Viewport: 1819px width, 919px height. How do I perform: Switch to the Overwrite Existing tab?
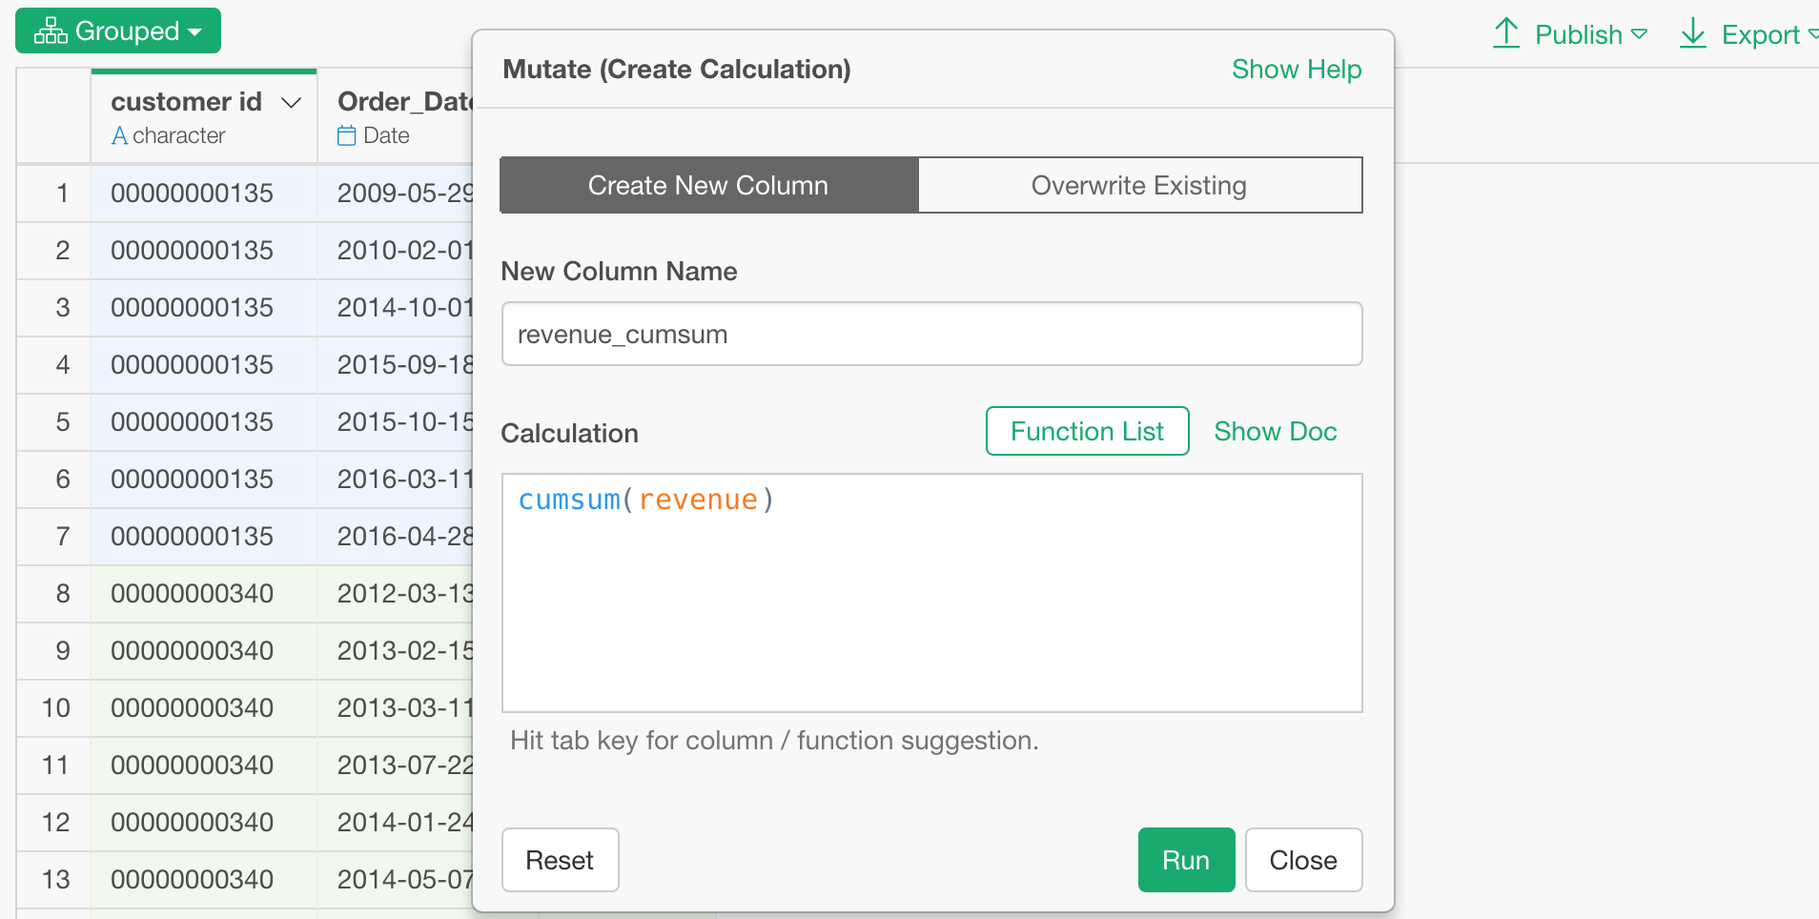1139,185
